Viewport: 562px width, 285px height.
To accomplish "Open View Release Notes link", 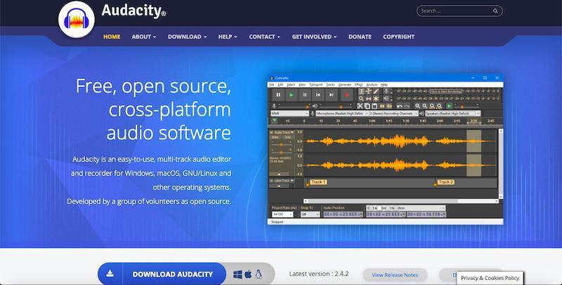I will point(395,275).
